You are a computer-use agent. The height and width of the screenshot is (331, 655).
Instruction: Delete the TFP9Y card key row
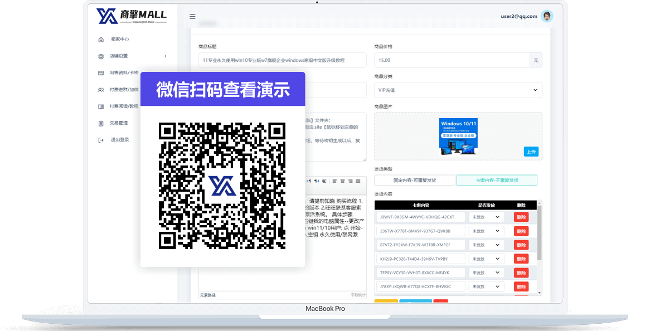pos(521,272)
